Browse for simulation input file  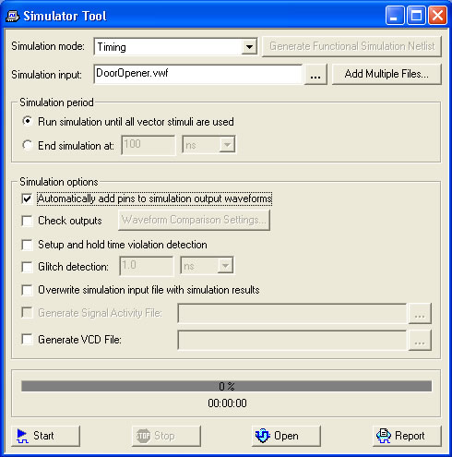(x=315, y=74)
